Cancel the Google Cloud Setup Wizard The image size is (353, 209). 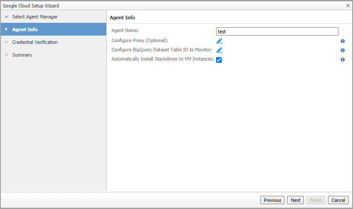pos(338,200)
